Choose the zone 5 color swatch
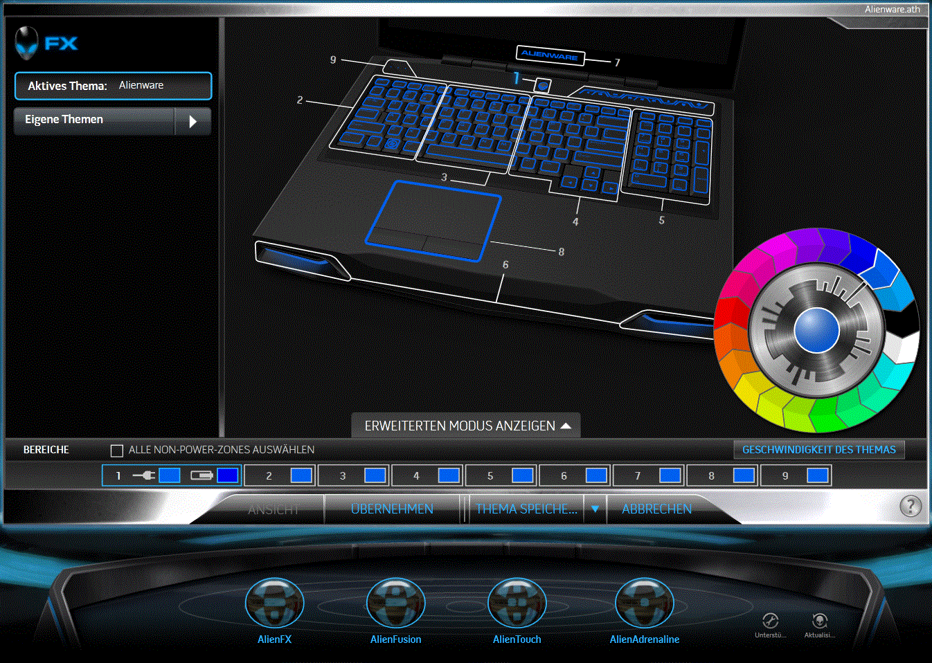 [x=523, y=475]
